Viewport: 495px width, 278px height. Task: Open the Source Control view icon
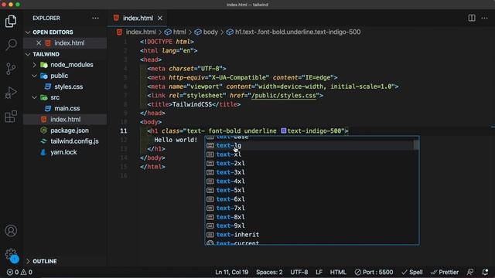coord(11,69)
